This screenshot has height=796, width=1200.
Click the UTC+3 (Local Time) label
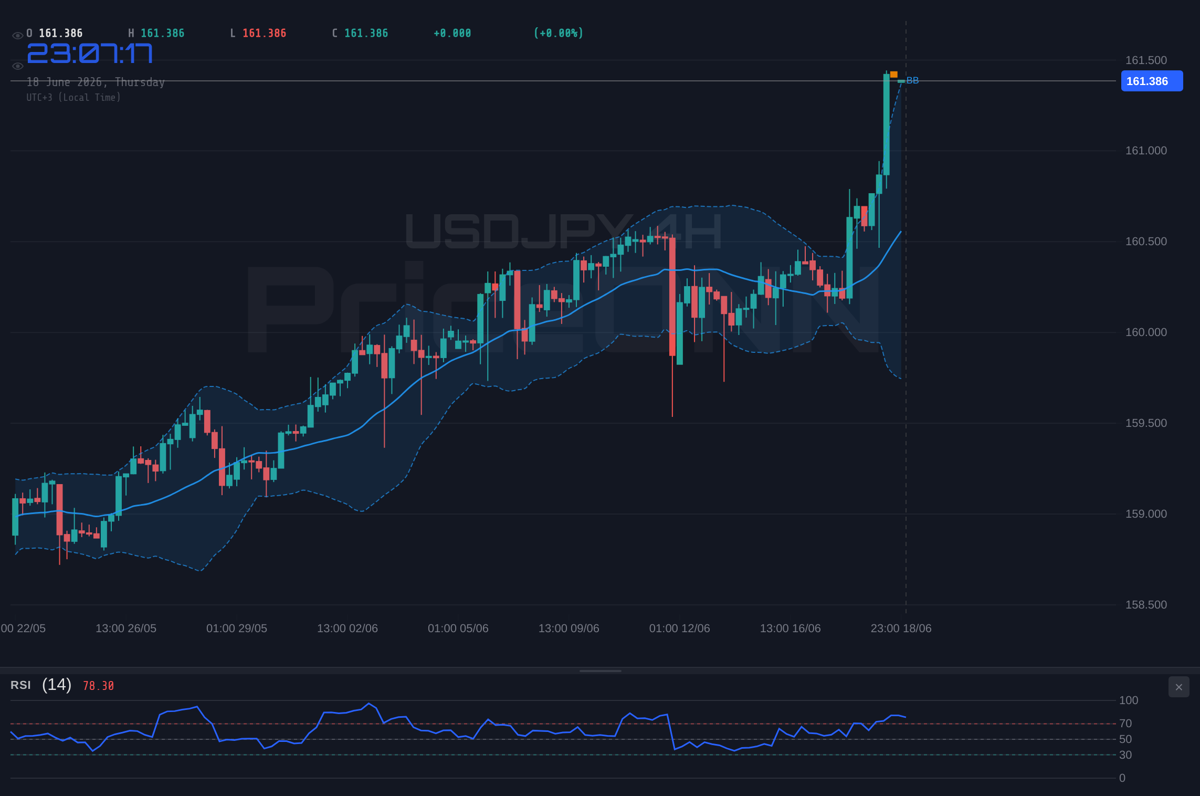pyautogui.click(x=73, y=97)
